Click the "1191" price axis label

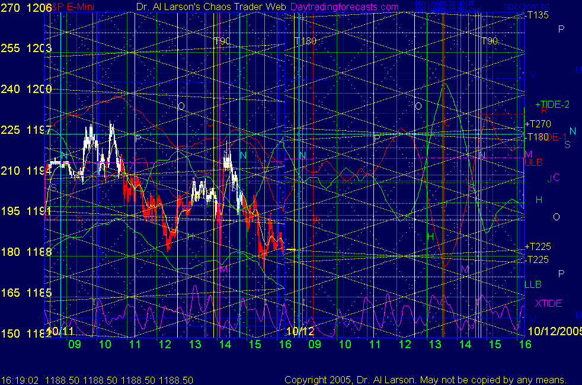click(39, 211)
